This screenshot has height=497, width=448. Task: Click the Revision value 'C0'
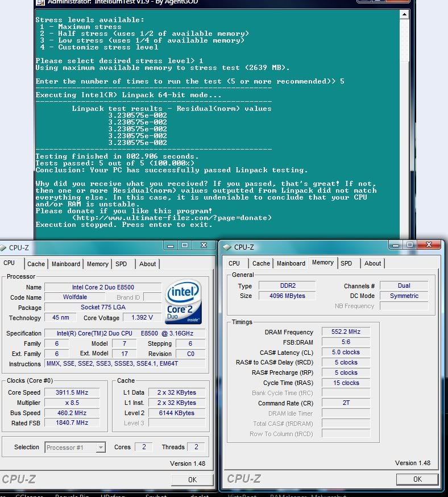190,354
